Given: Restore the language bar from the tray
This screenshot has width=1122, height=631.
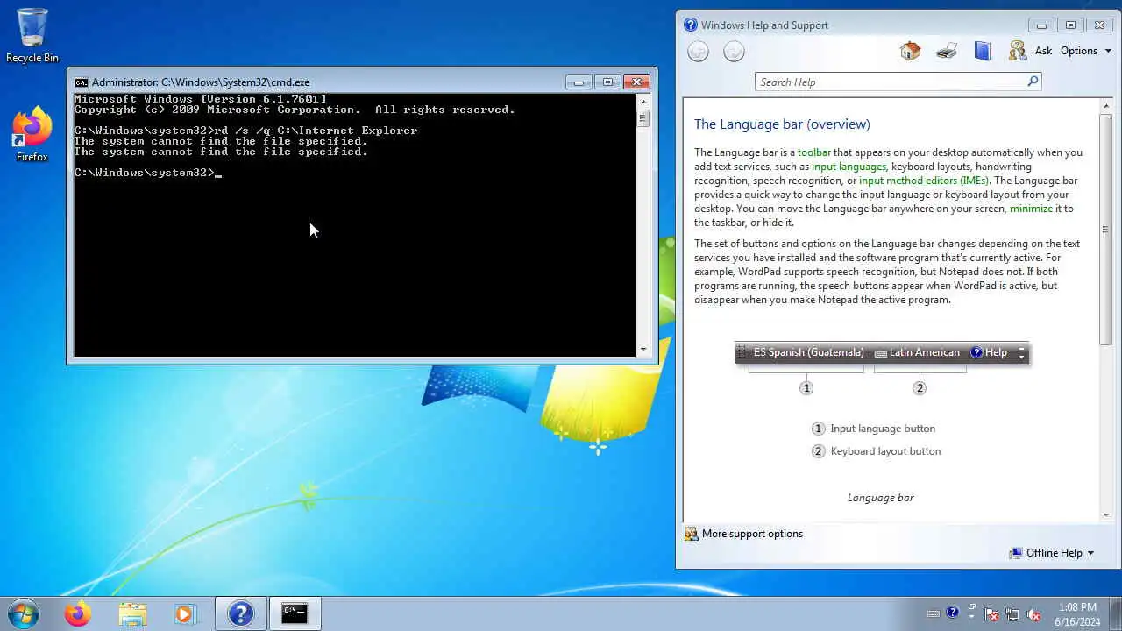Looking at the screenshot, I should click(x=971, y=606).
